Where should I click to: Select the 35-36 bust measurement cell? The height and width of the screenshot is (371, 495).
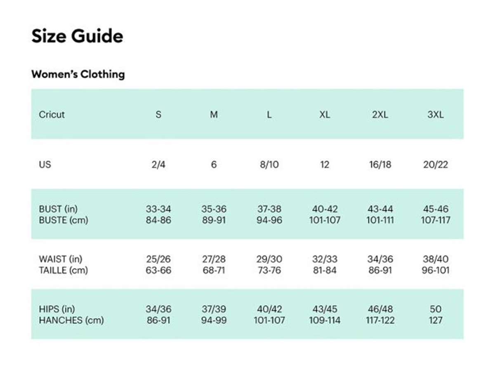pyautogui.click(x=214, y=209)
